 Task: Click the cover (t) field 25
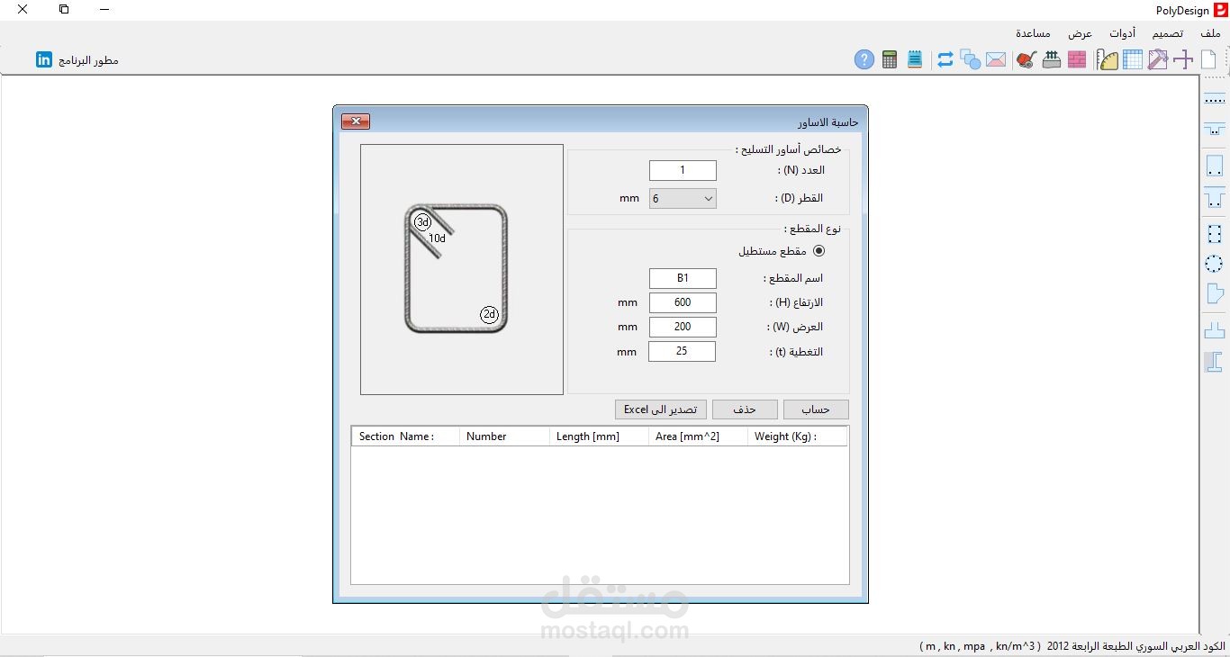[682, 351]
